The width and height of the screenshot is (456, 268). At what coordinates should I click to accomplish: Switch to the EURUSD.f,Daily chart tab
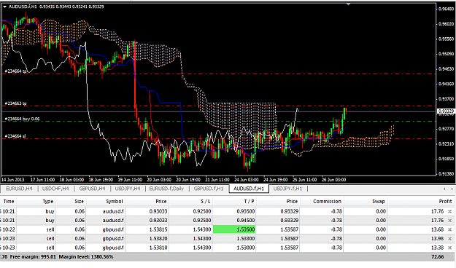(166, 189)
